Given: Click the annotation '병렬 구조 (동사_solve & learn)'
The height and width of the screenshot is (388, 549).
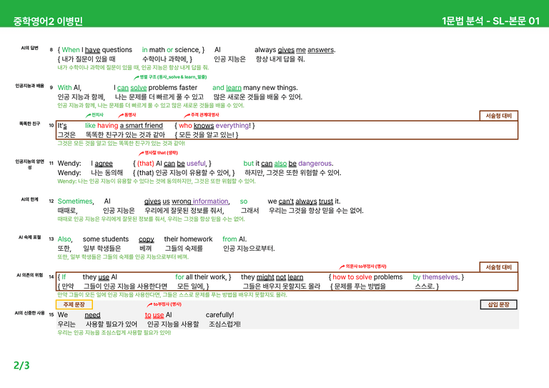Looking at the screenshot, I should click(x=171, y=77).
